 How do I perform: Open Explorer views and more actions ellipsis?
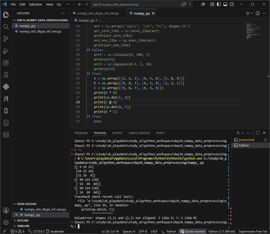coord(63,13)
